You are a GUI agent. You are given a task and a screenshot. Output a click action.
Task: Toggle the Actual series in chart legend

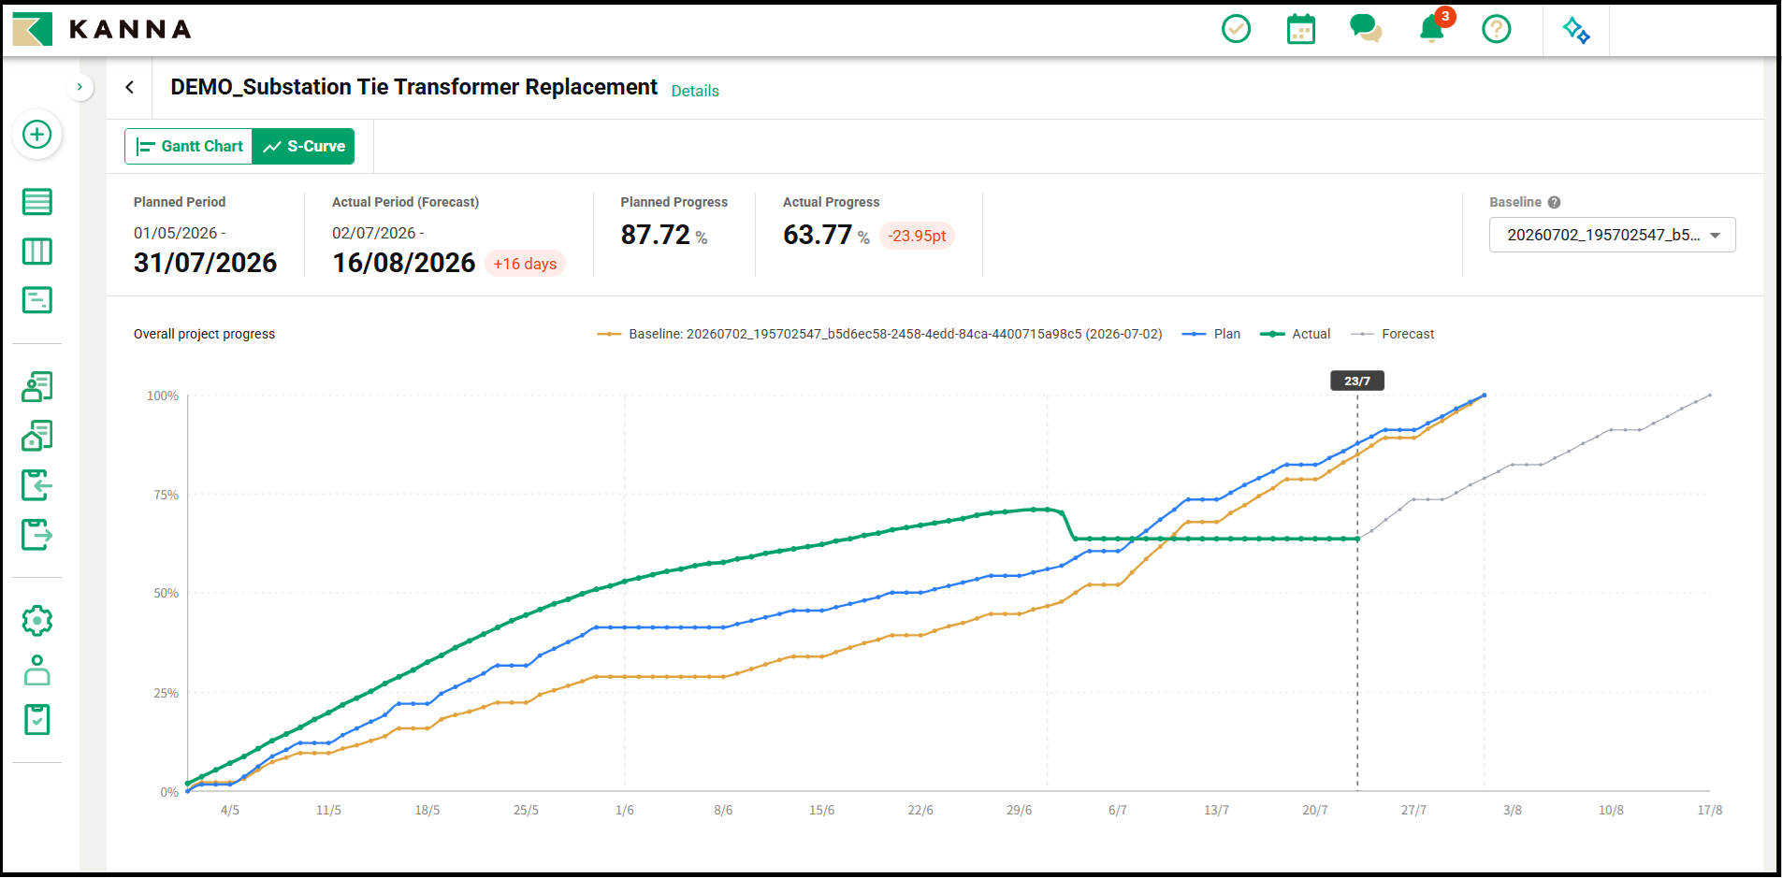point(1296,334)
